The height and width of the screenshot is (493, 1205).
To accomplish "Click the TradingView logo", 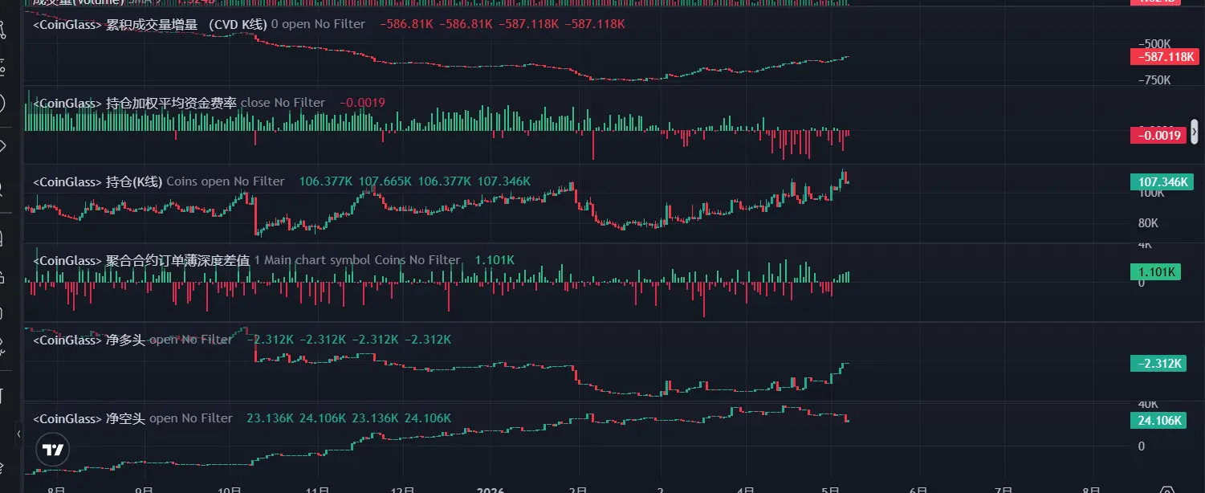I will point(53,450).
